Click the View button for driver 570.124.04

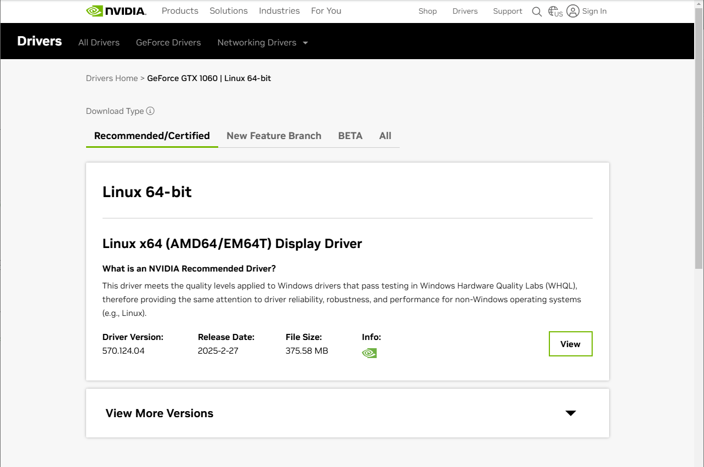571,344
